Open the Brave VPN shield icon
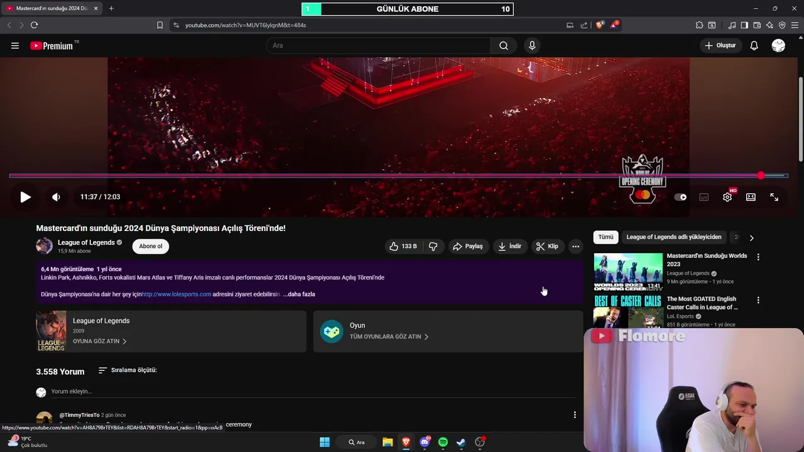The width and height of the screenshot is (804, 452). tap(782, 25)
